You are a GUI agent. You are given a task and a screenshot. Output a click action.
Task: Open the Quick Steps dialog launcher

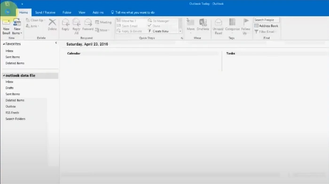pos(182,38)
